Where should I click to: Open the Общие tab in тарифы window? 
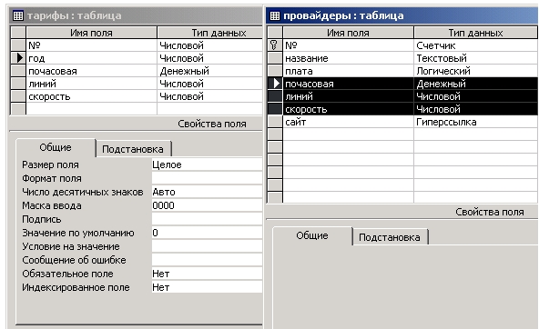click(56, 147)
